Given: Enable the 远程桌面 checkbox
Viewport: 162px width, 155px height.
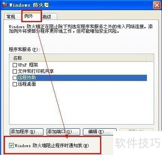Looking at the screenshot, I should pyautogui.click(x=15, y=84).
